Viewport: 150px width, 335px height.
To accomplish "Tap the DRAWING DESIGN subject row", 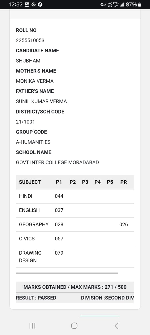I will click(75, 257).
